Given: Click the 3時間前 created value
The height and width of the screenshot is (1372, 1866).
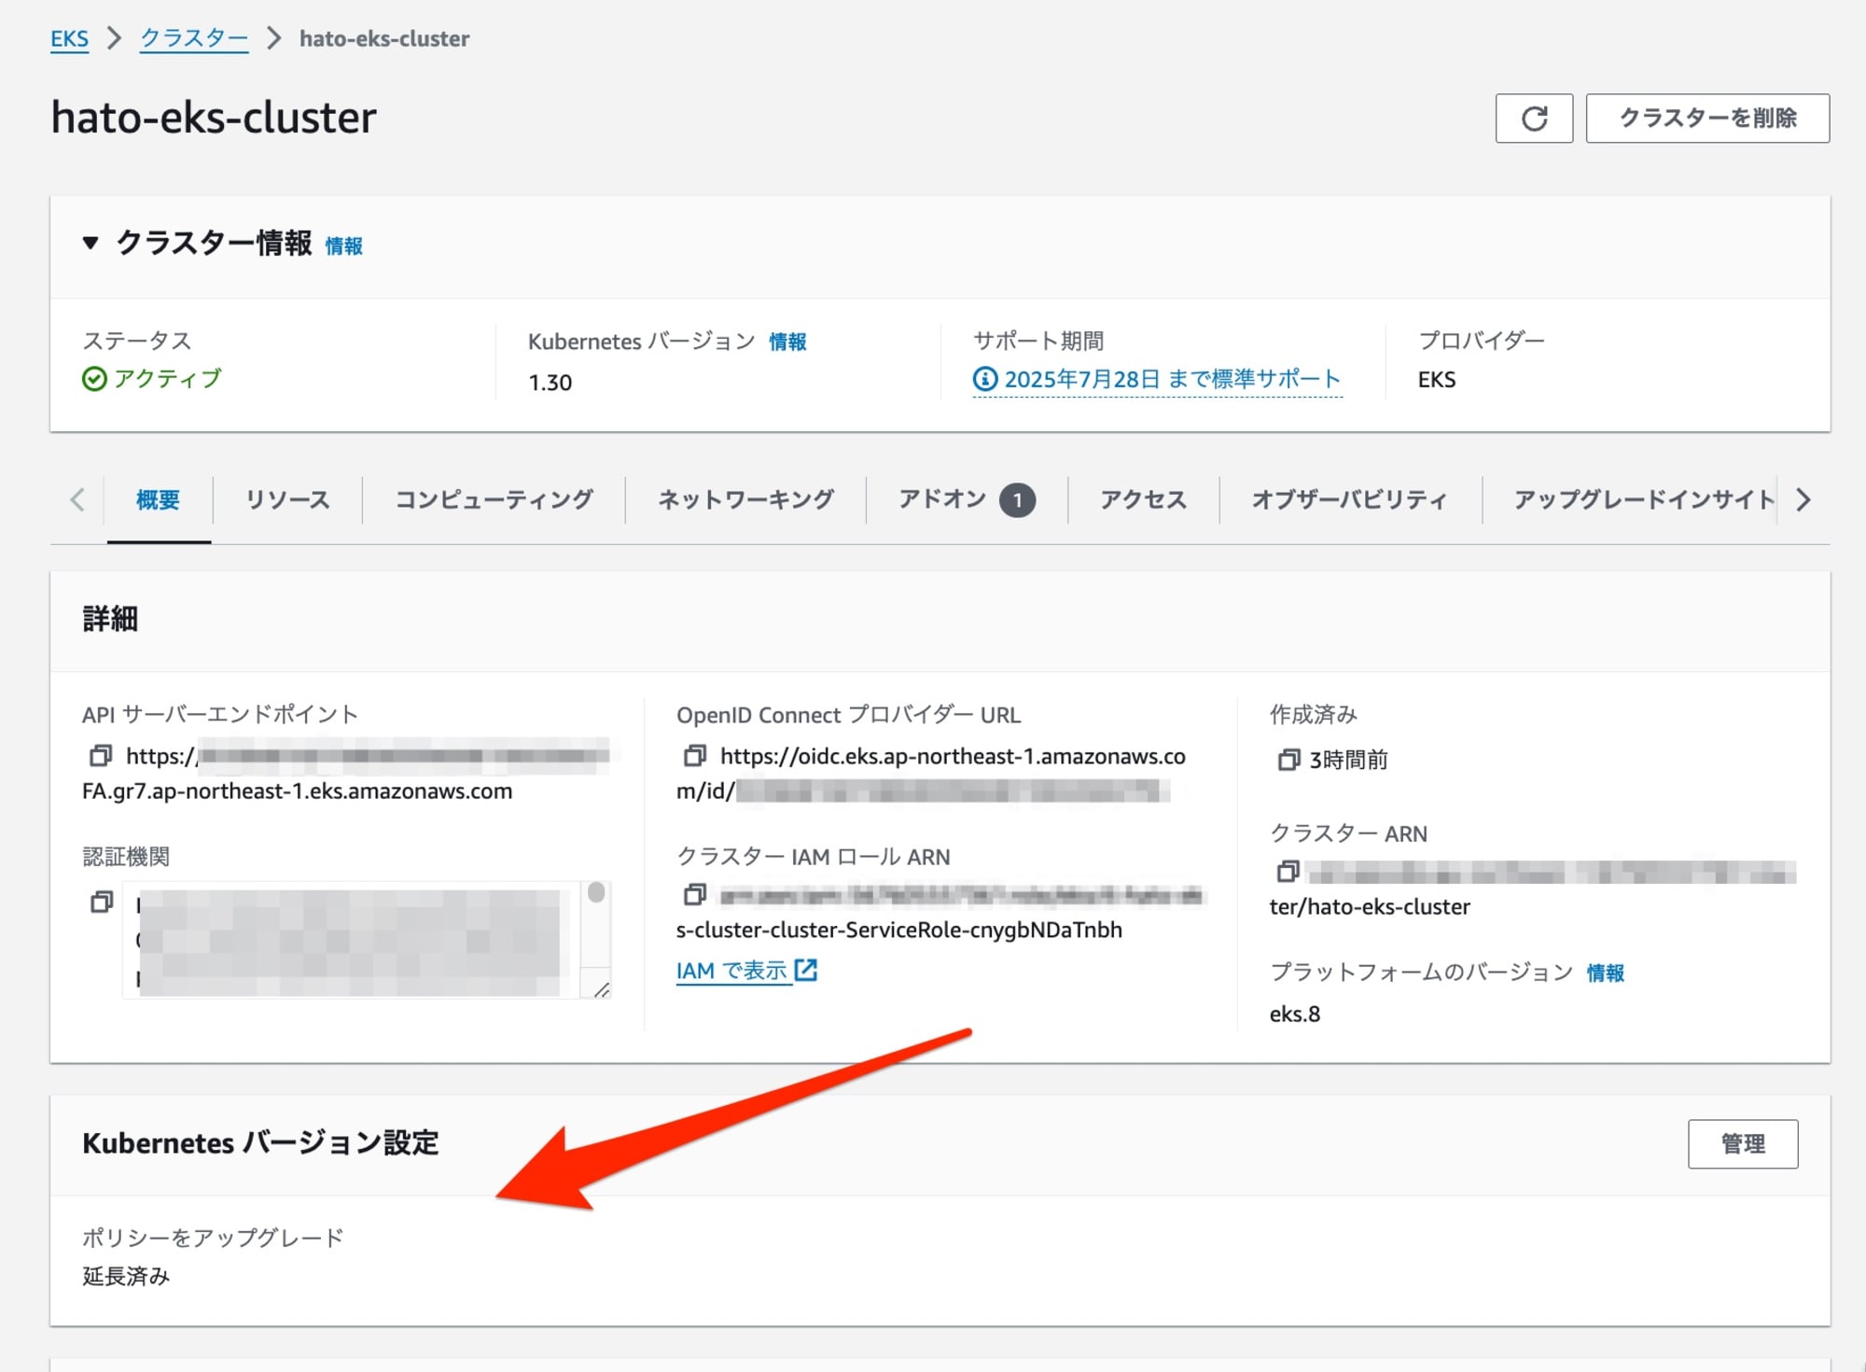Looking at the screenshot, I should pos(1349,760).
